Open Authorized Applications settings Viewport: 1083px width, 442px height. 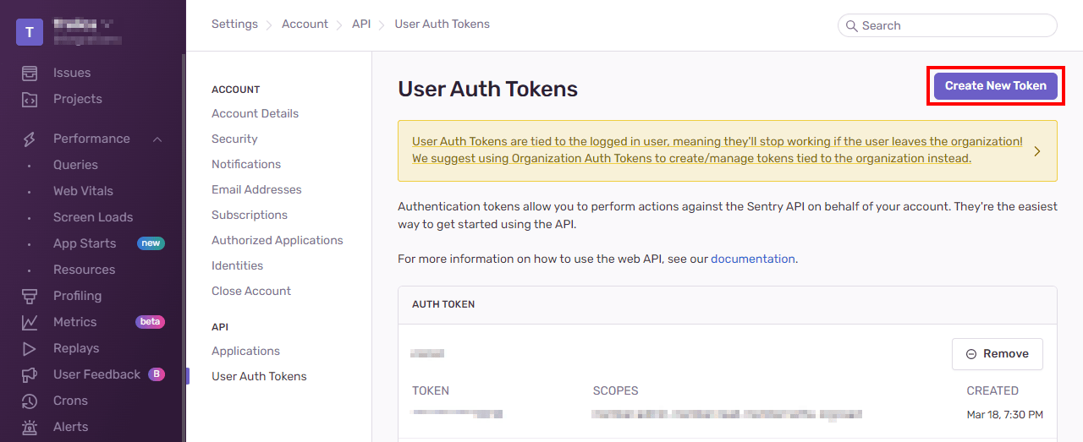click(278, 240)
